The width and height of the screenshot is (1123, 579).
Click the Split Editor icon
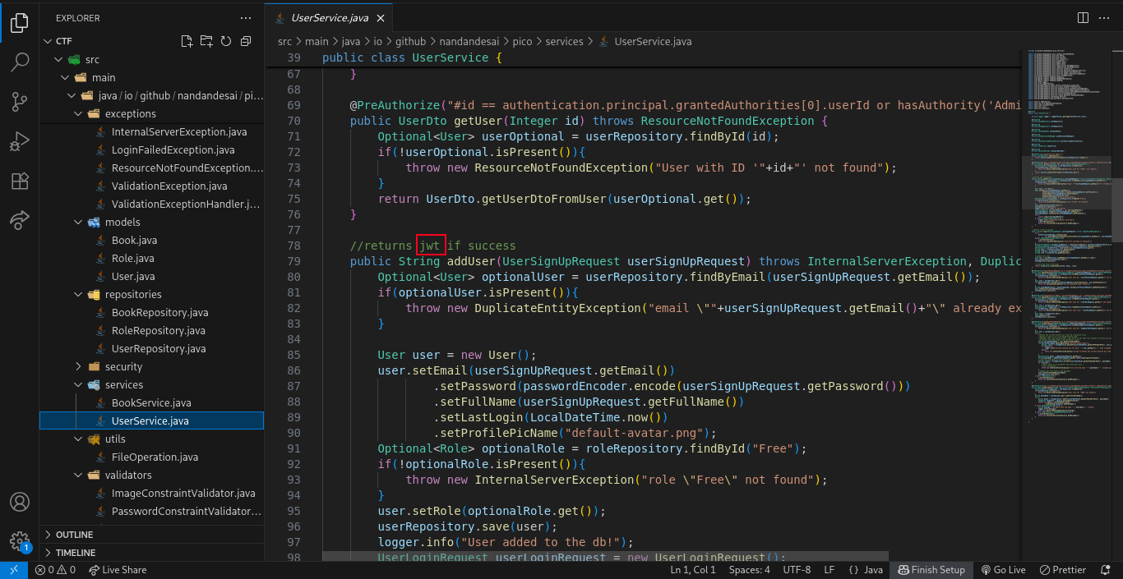click(x=1083, y=17)
